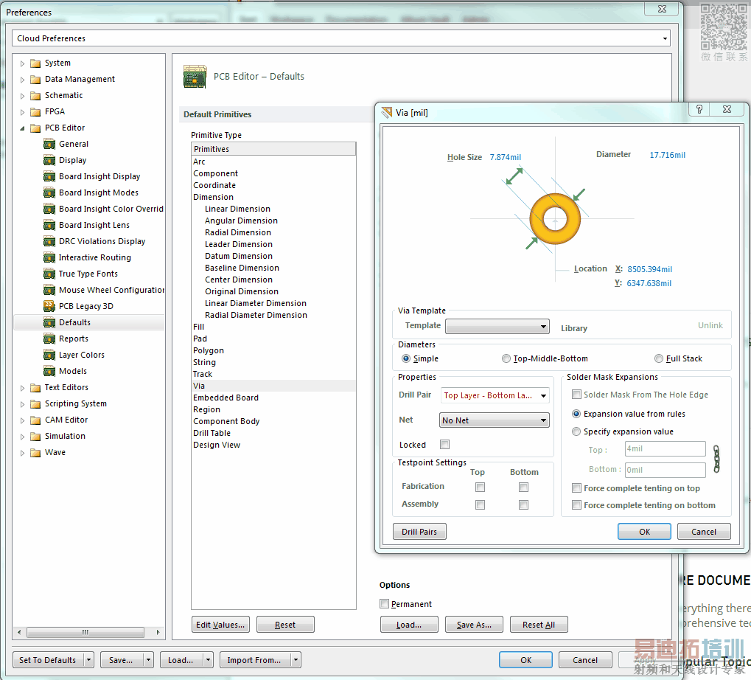Check Force complete tenting on top

tap(577, 488)
